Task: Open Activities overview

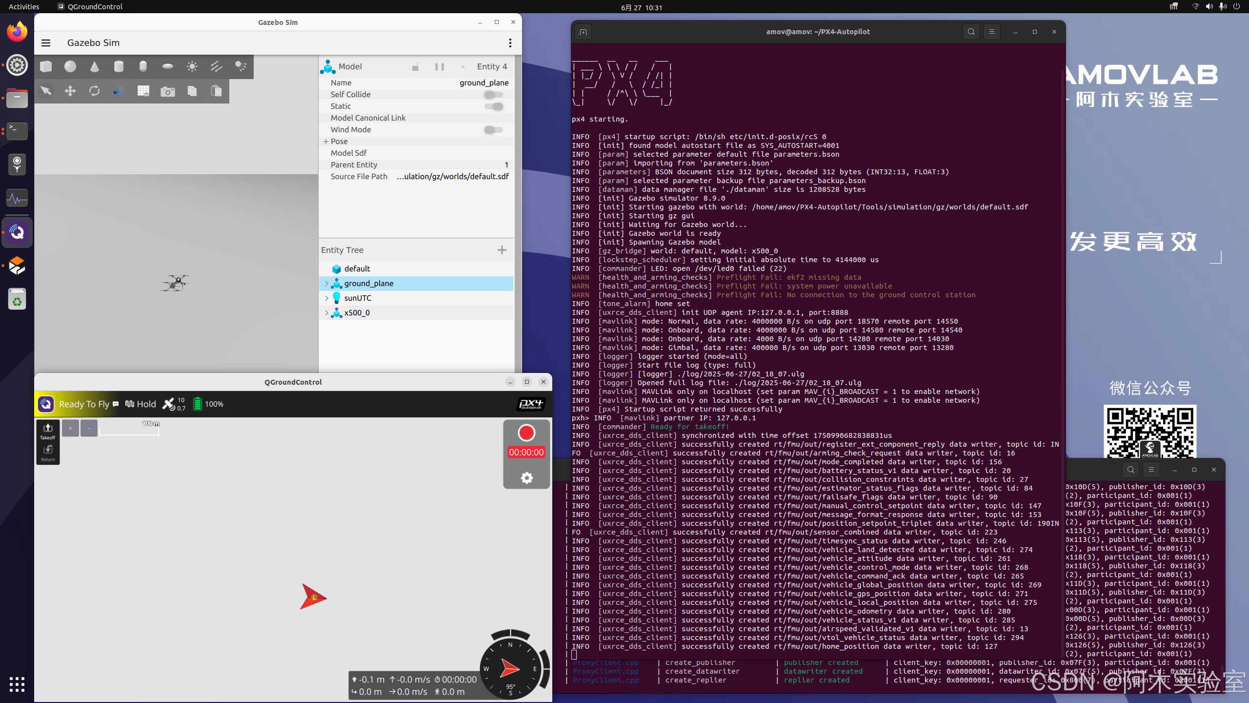Action: [24, 7]
